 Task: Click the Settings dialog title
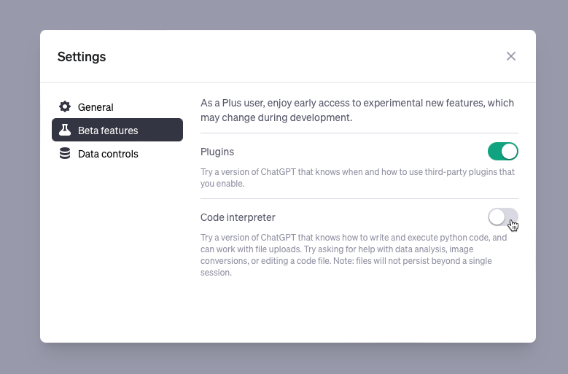[82, 57]
